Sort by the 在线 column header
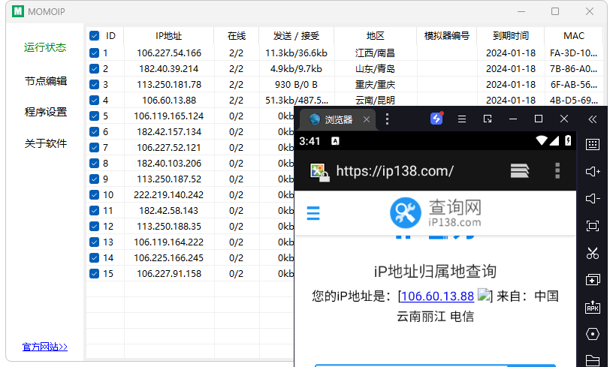 (237, 36)
